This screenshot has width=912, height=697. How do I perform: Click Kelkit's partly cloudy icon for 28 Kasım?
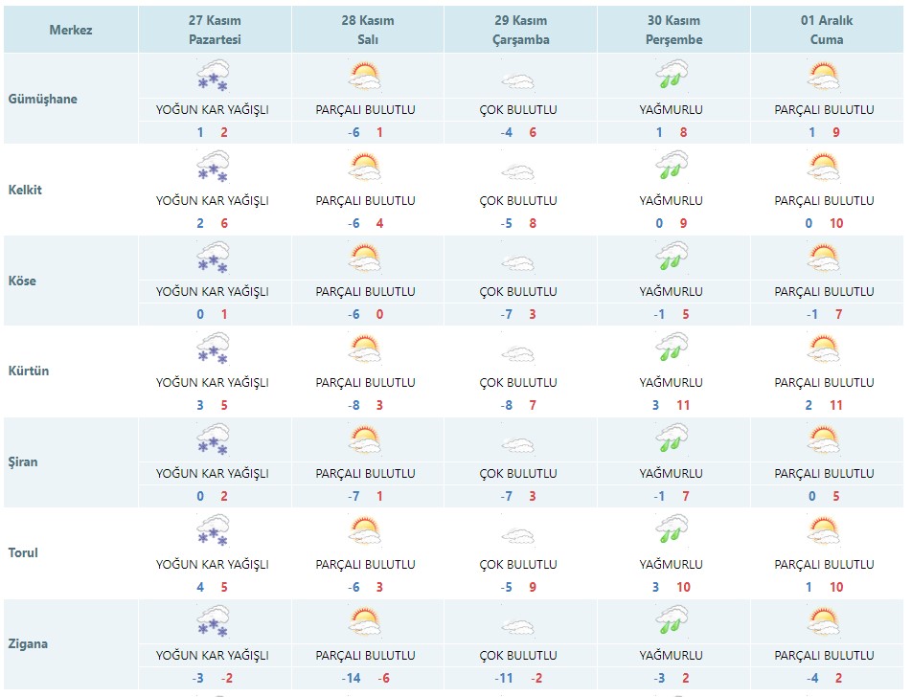point(365,167)
